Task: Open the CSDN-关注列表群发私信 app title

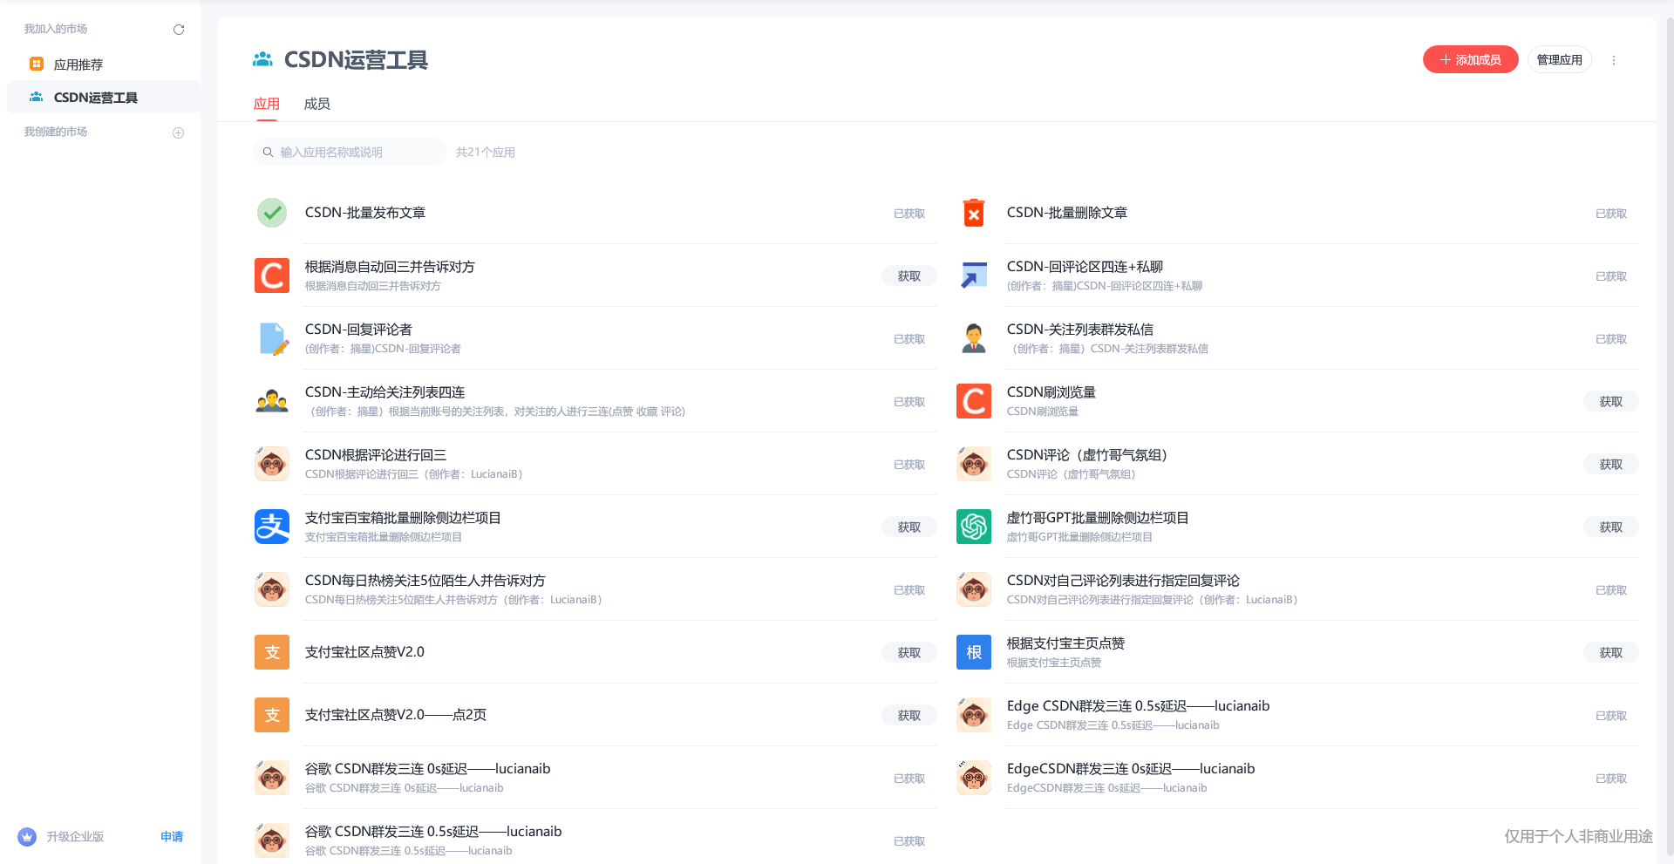Action: point(1080,330)
